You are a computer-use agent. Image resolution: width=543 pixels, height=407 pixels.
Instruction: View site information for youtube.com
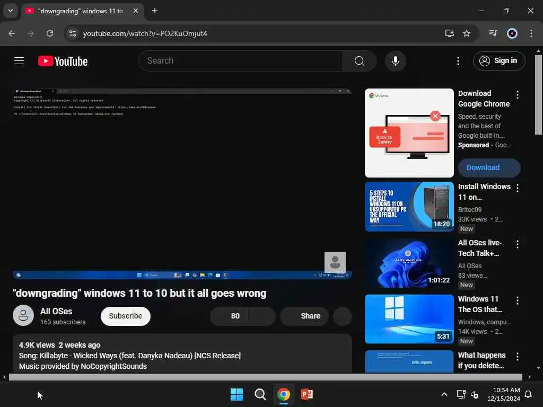(72, 33)
